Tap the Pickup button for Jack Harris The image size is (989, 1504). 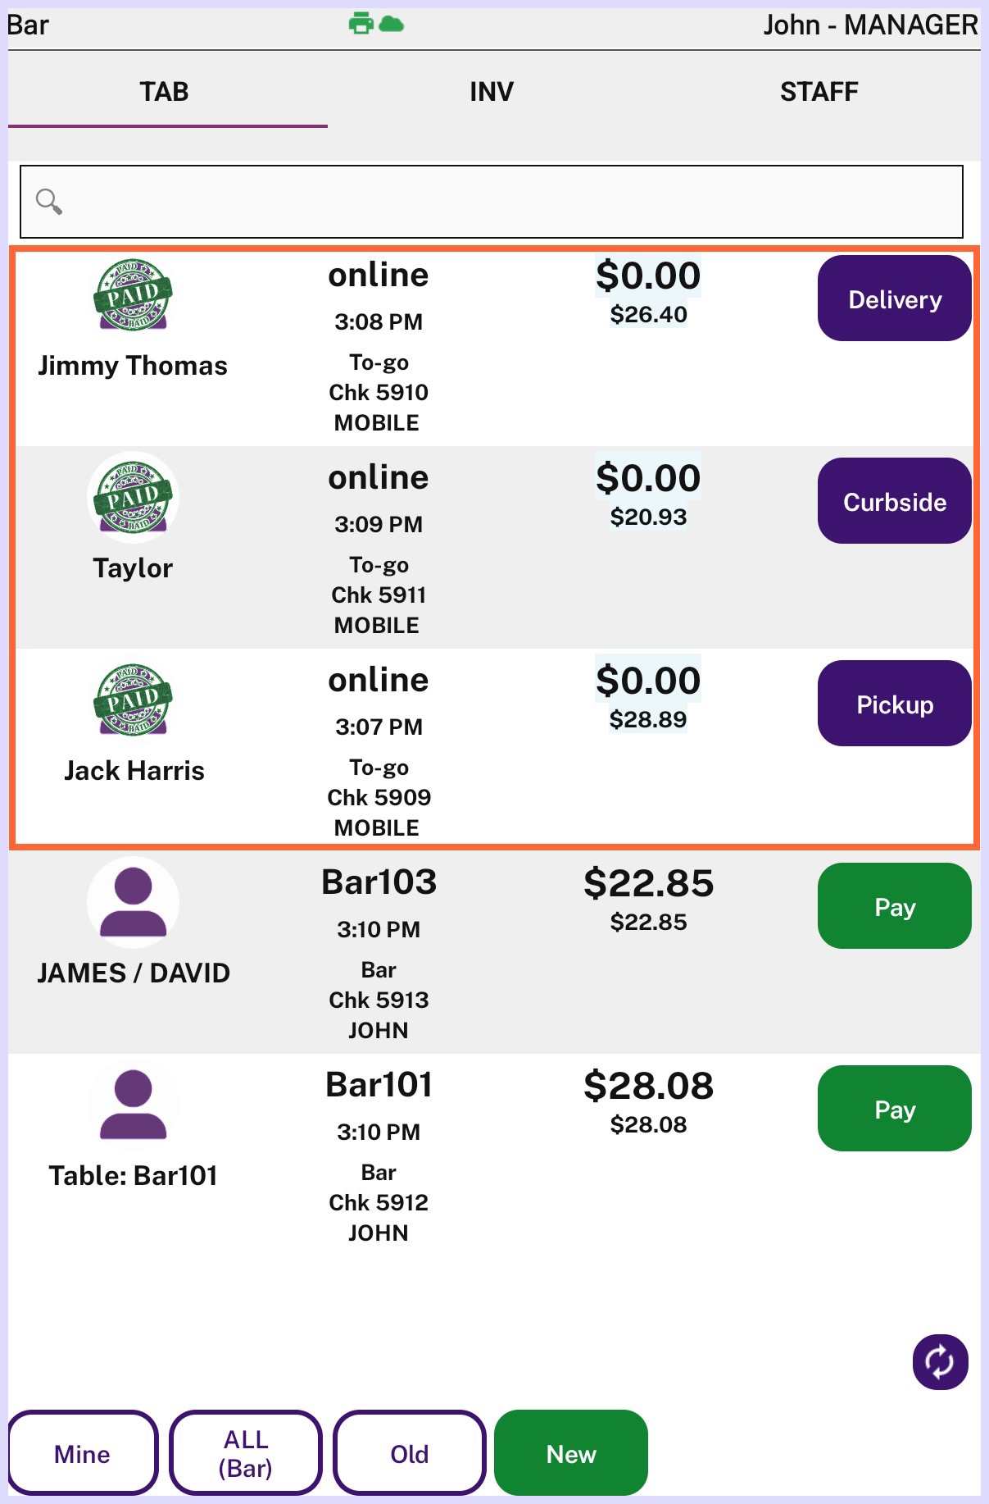pyautogui.click(x=895, y=704)
